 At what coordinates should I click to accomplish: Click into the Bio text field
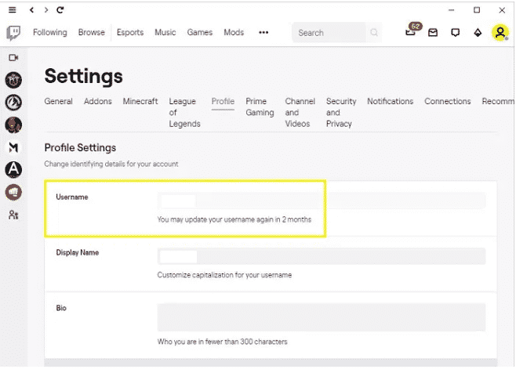tap(322, 317)
